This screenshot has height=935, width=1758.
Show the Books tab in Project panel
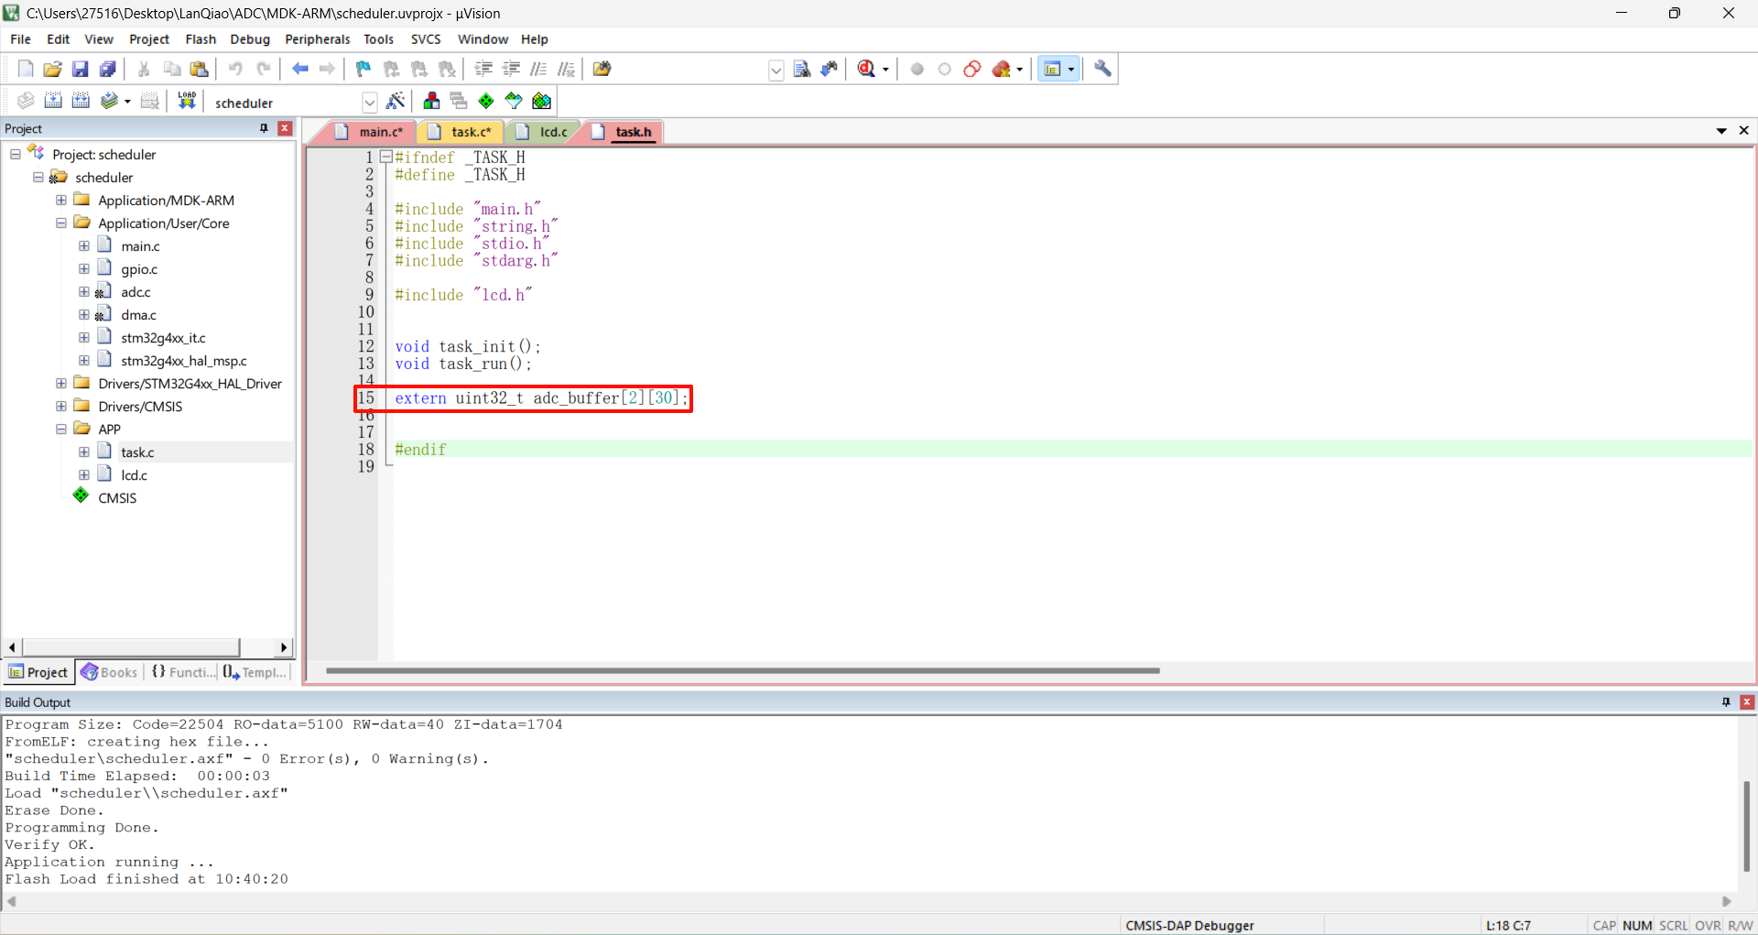tap(110, 672)
